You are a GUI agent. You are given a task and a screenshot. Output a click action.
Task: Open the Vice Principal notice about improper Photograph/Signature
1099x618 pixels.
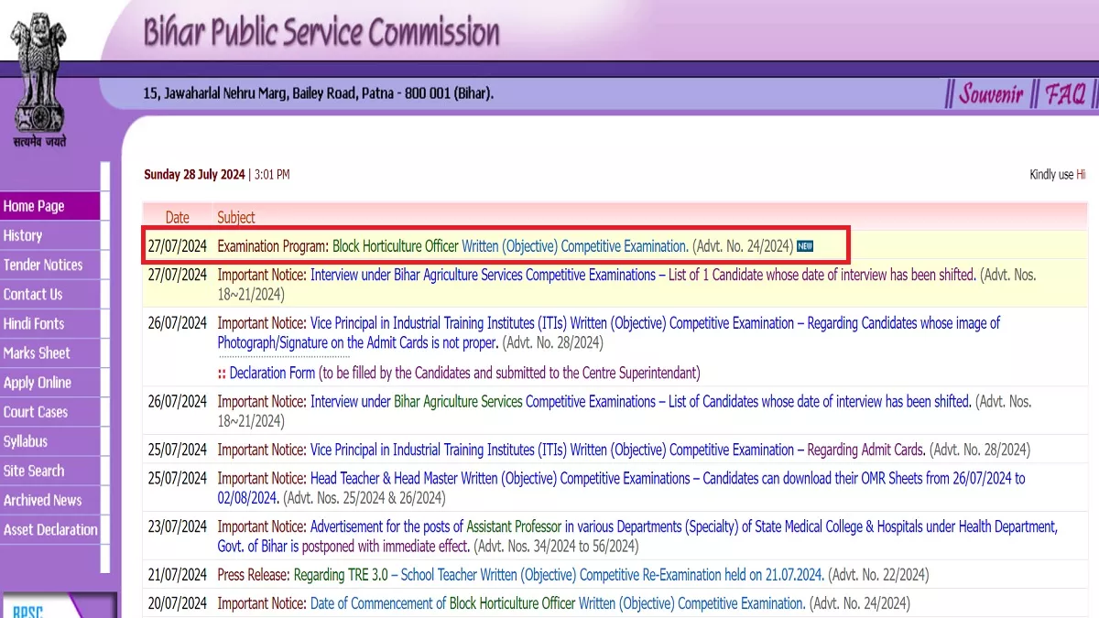tap(609, 332)
